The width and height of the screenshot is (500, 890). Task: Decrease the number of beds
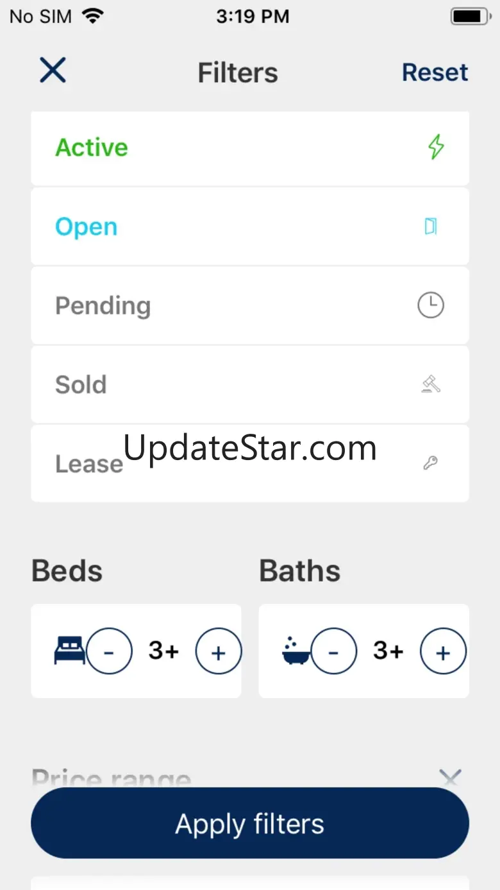tap(109, 652)
